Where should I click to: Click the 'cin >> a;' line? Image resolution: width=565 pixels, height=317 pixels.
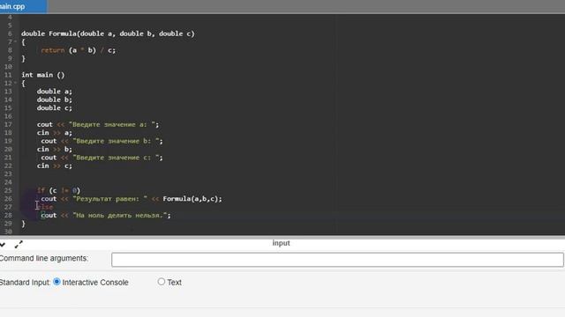coord(55,133)
